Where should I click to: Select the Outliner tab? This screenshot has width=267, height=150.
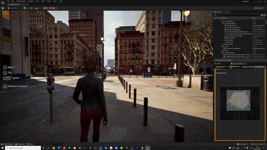tap(219, 12)
